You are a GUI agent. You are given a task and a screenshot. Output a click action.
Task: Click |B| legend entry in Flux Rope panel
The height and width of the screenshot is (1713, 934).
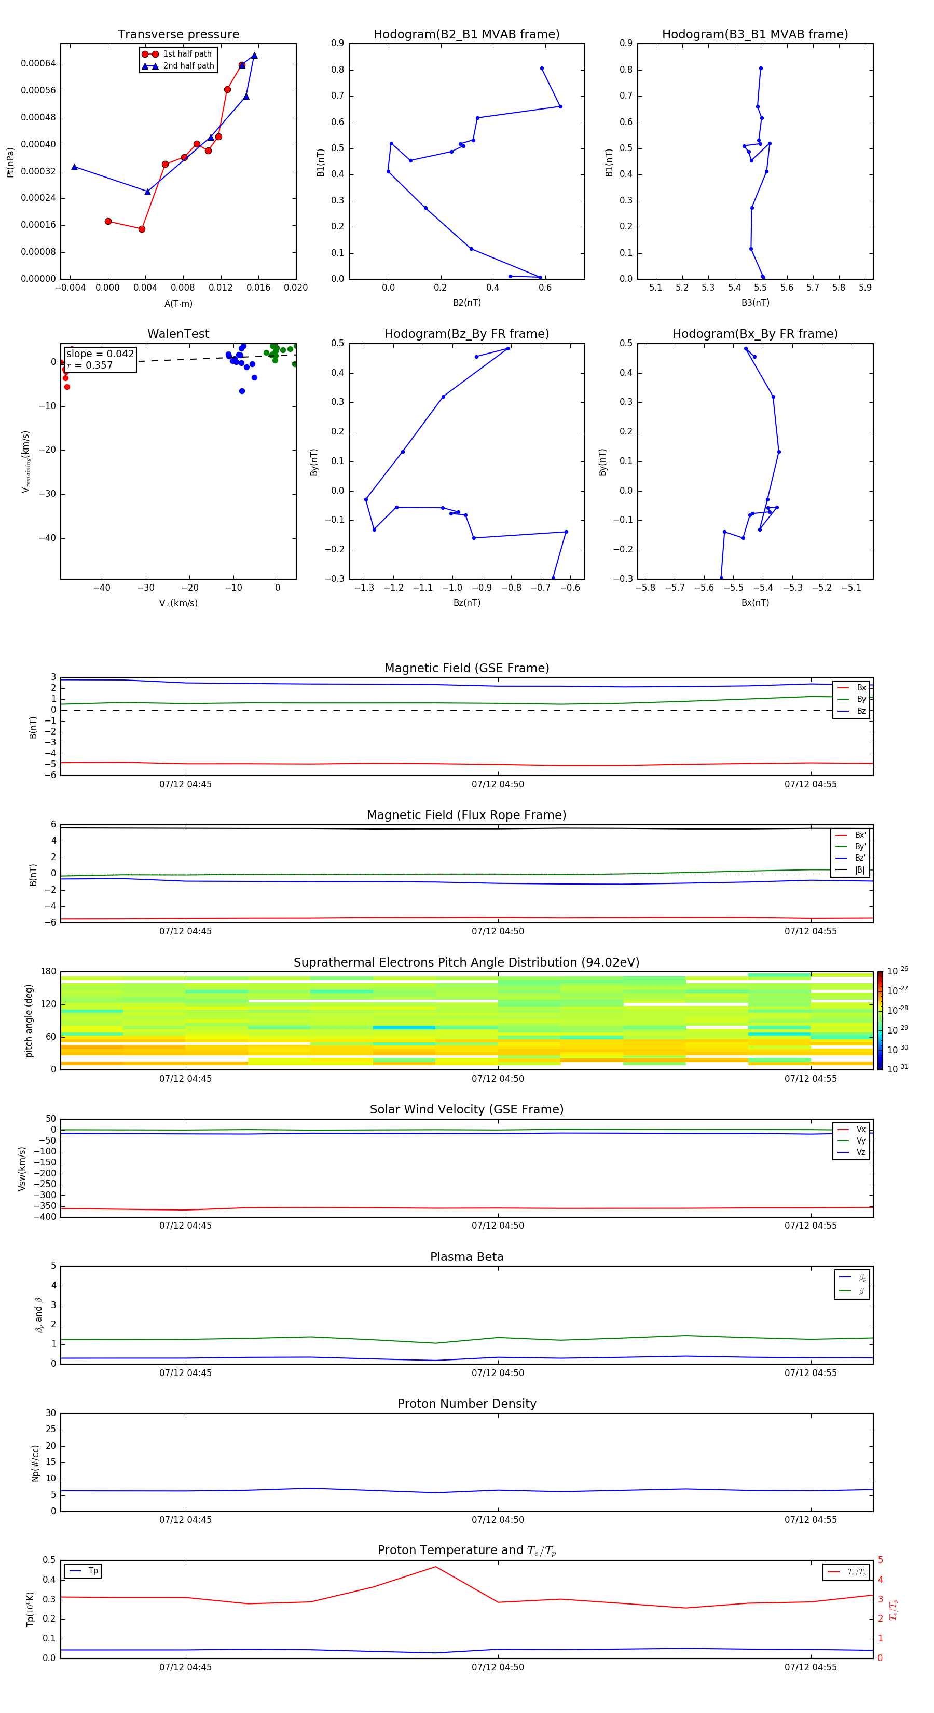pyautogui.click(x=851, y=870)
